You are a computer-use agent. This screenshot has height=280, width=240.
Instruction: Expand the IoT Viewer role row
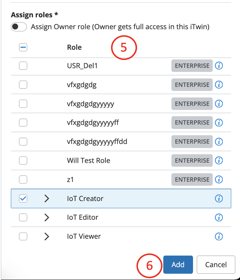(x=46, y=236)
